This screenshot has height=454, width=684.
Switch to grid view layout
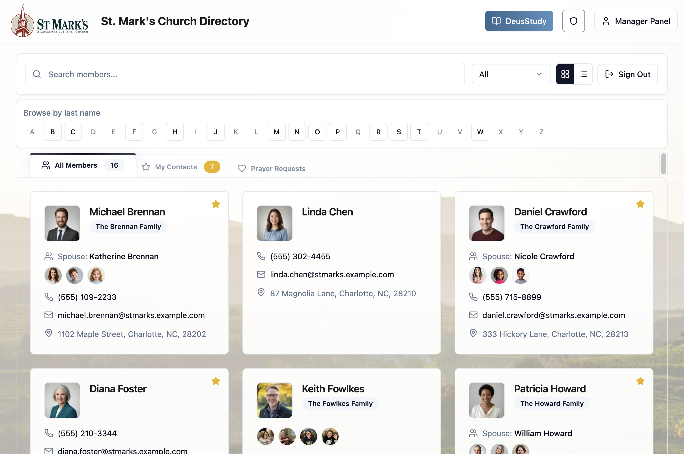[565, 74]
